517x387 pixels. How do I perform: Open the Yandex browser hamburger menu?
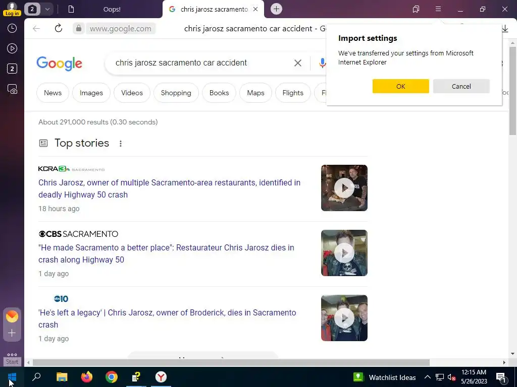tap(438, 9)
